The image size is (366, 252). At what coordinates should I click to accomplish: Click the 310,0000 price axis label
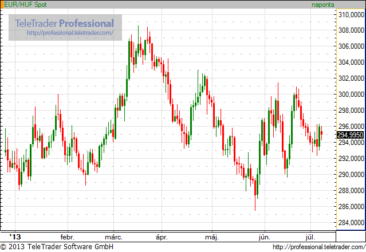tap(351, 15)
